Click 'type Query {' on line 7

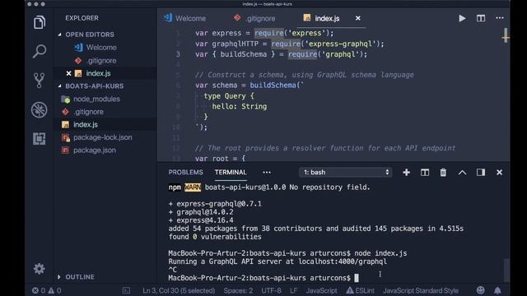tap(229, 96)
